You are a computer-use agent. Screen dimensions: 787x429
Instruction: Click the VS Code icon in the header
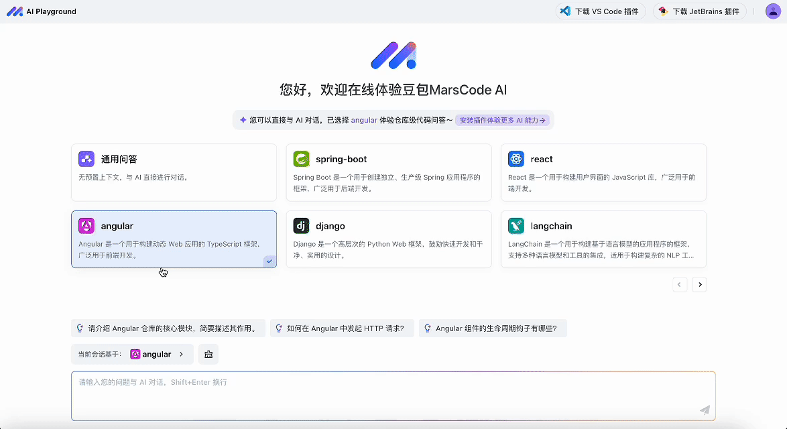coord(566,11)
